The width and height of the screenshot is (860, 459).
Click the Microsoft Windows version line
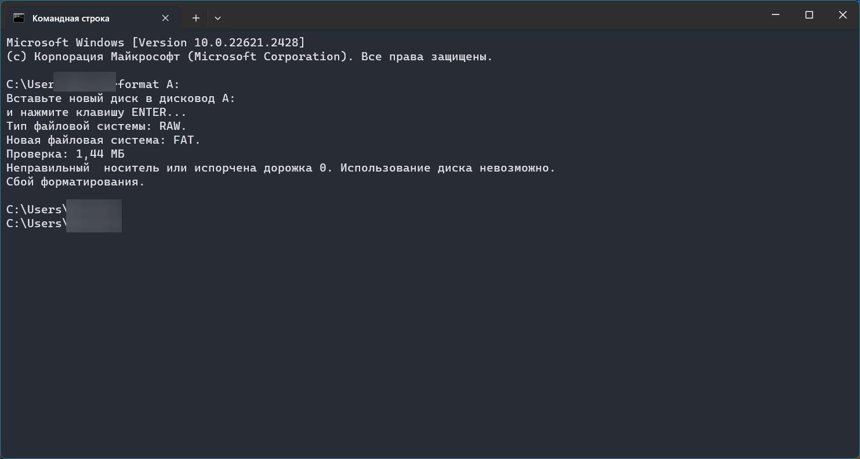155,43
